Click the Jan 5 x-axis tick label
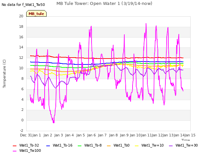210x157 pixels. (x=80, y=135)
